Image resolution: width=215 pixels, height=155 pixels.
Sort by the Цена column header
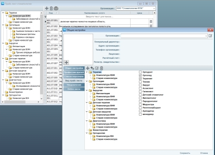139,13
